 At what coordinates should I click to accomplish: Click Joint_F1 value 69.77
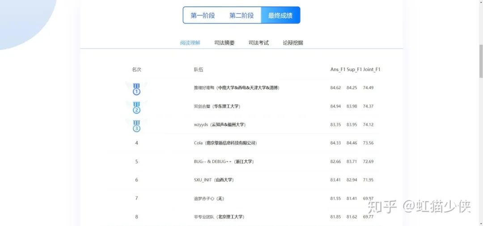click(368, 217)
